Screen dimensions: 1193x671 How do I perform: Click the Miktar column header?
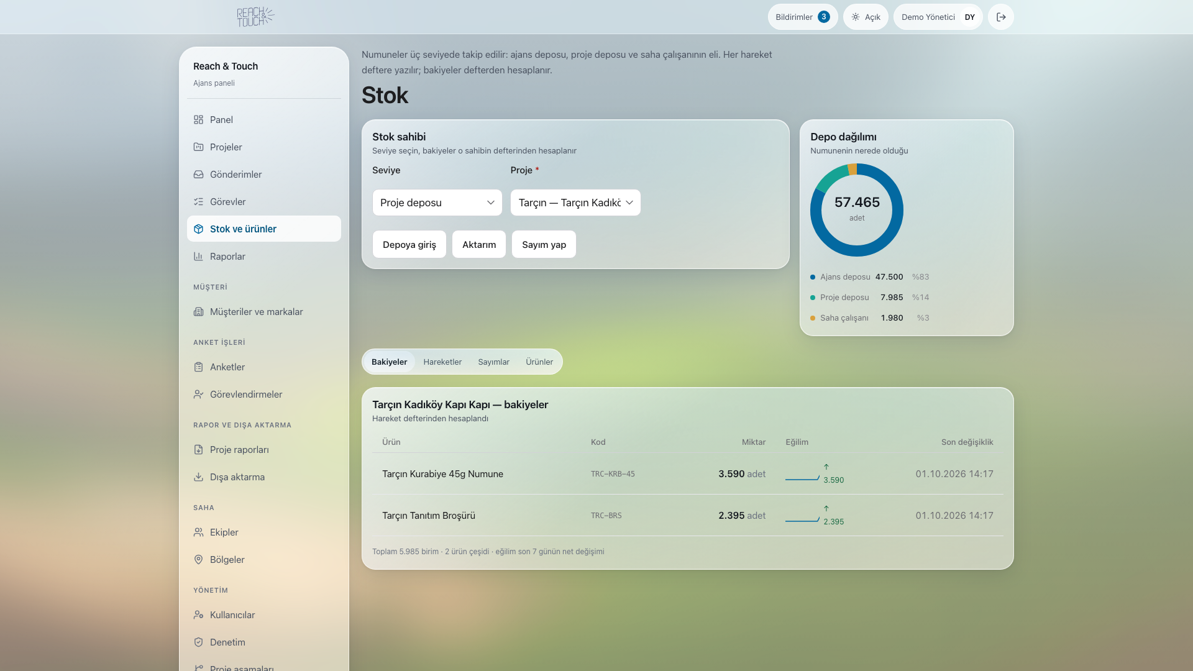click(x=753, y=442)
